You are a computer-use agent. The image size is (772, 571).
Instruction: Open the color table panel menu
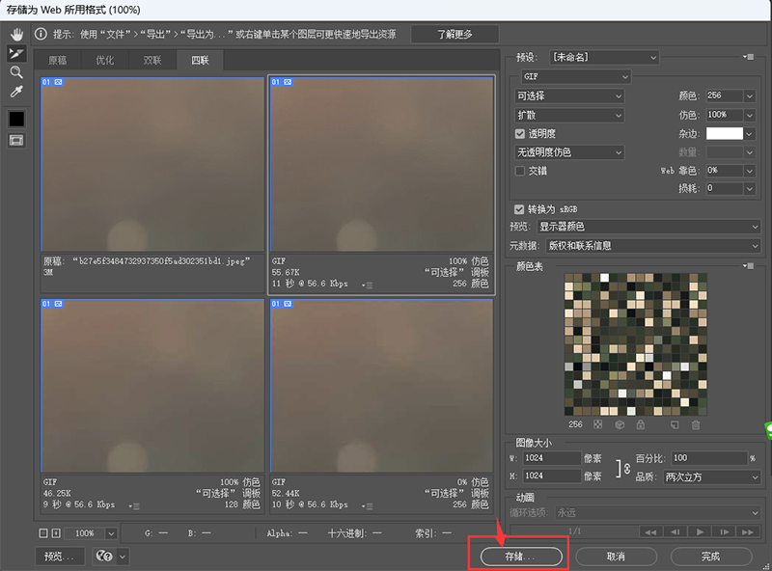click(x=749, y=266)
